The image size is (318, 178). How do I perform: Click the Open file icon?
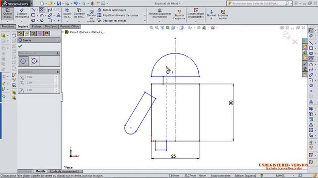pos(50,3)
